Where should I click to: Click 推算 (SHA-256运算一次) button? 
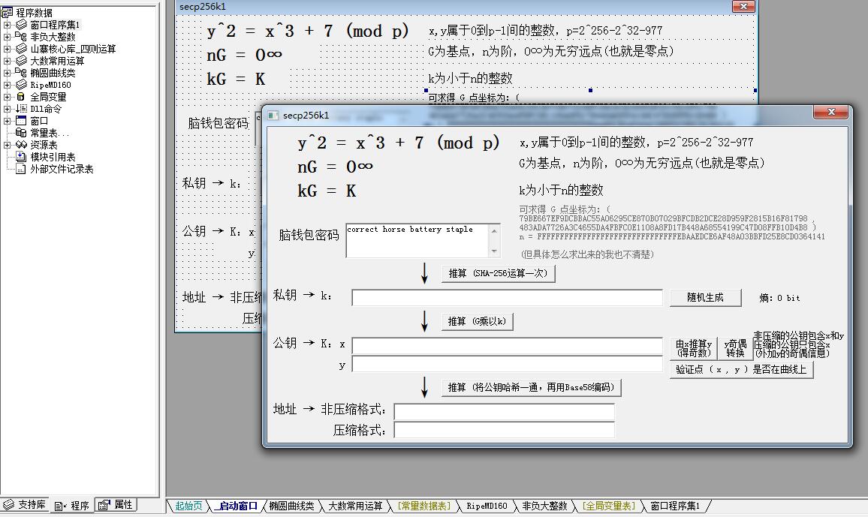[498, 273]
